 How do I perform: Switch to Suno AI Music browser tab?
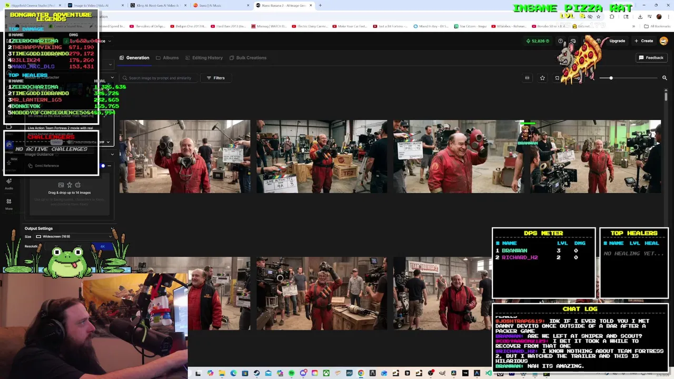pyautogui.click(x=221, y=5)
